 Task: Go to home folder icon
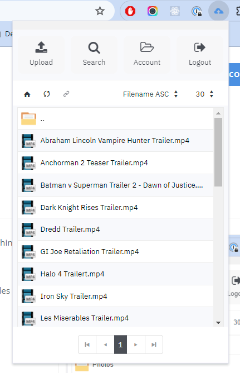27,94
